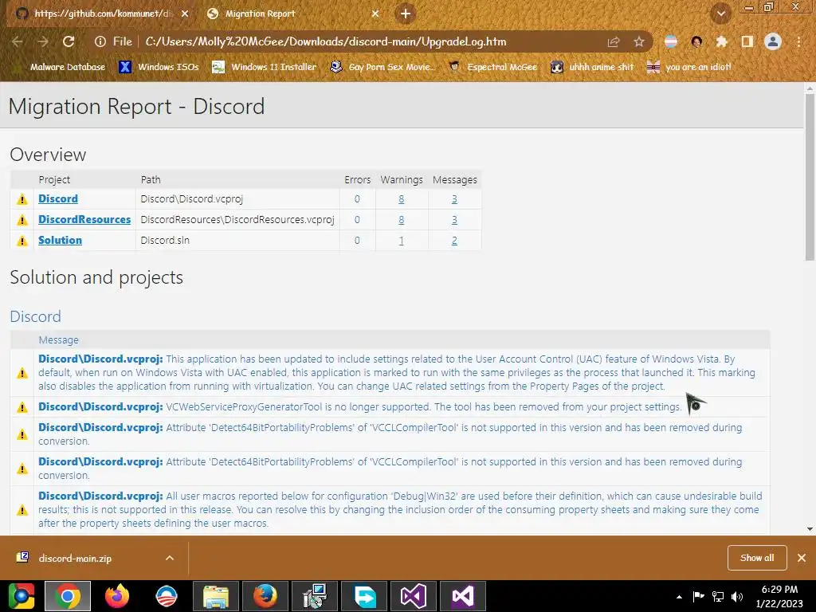This screenshot has height=612, width=816.
Task: Click Solution warnings count 1
Action: 402,241
